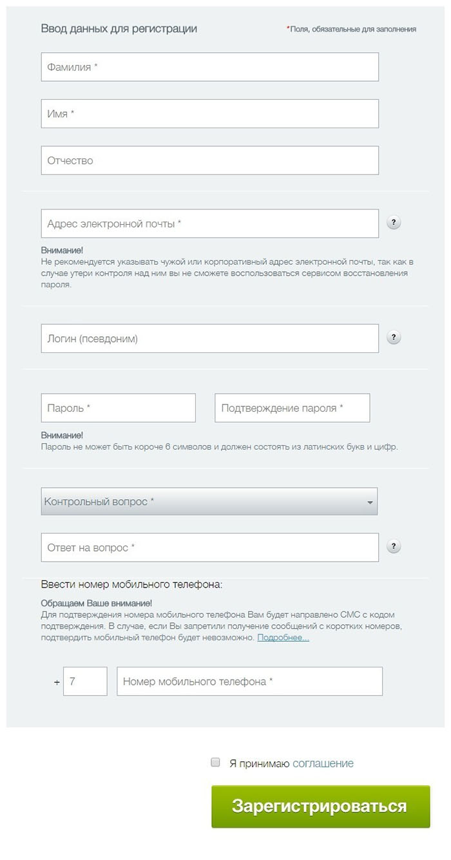Click the arrow of the security question dropdown
The image size is (451, 860).
tap(370, 502)
